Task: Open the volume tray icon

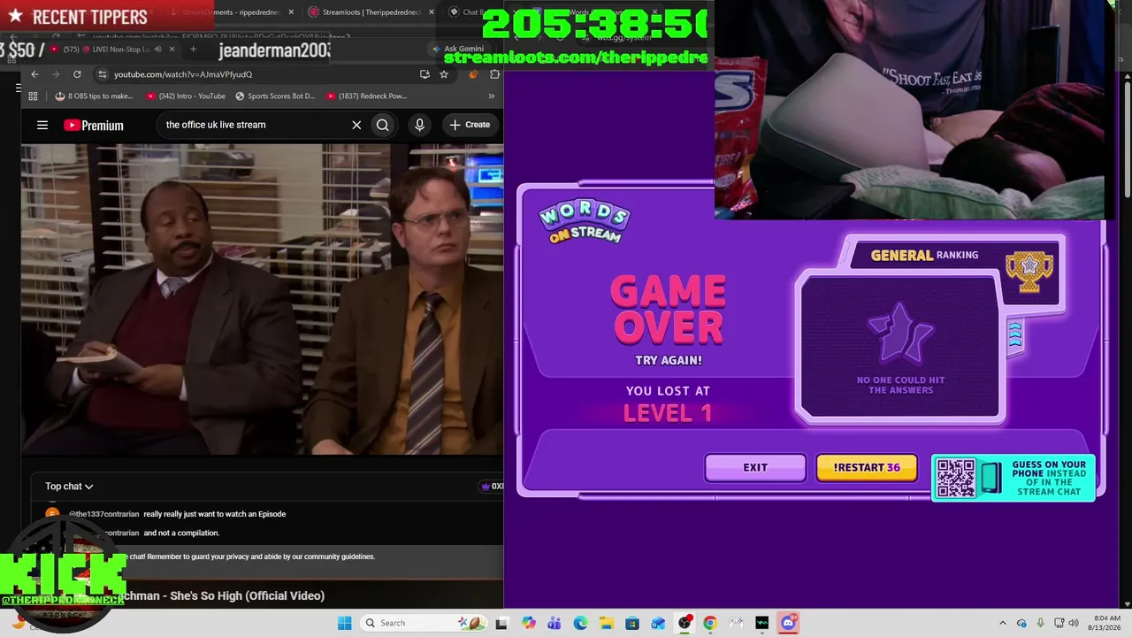Action: (x=1074, y=623)
